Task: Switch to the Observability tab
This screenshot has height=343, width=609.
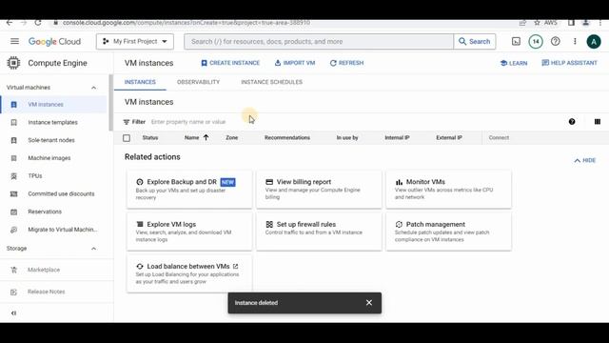Action: pos(198,82)
